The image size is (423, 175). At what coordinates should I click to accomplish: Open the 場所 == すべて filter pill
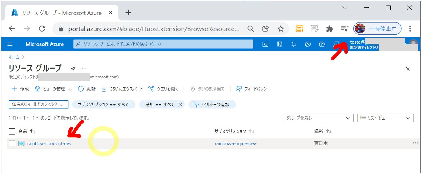(x=160, y=105)
